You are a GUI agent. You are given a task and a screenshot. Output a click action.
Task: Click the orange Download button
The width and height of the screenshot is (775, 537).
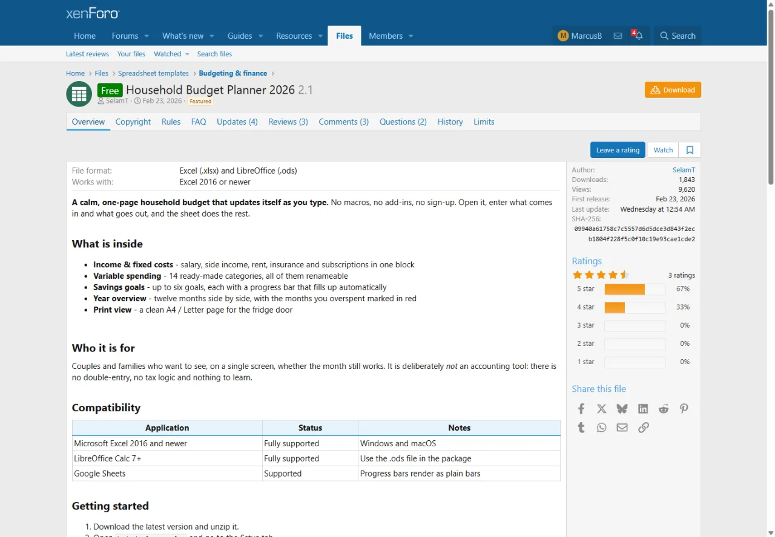coord(673,89)
